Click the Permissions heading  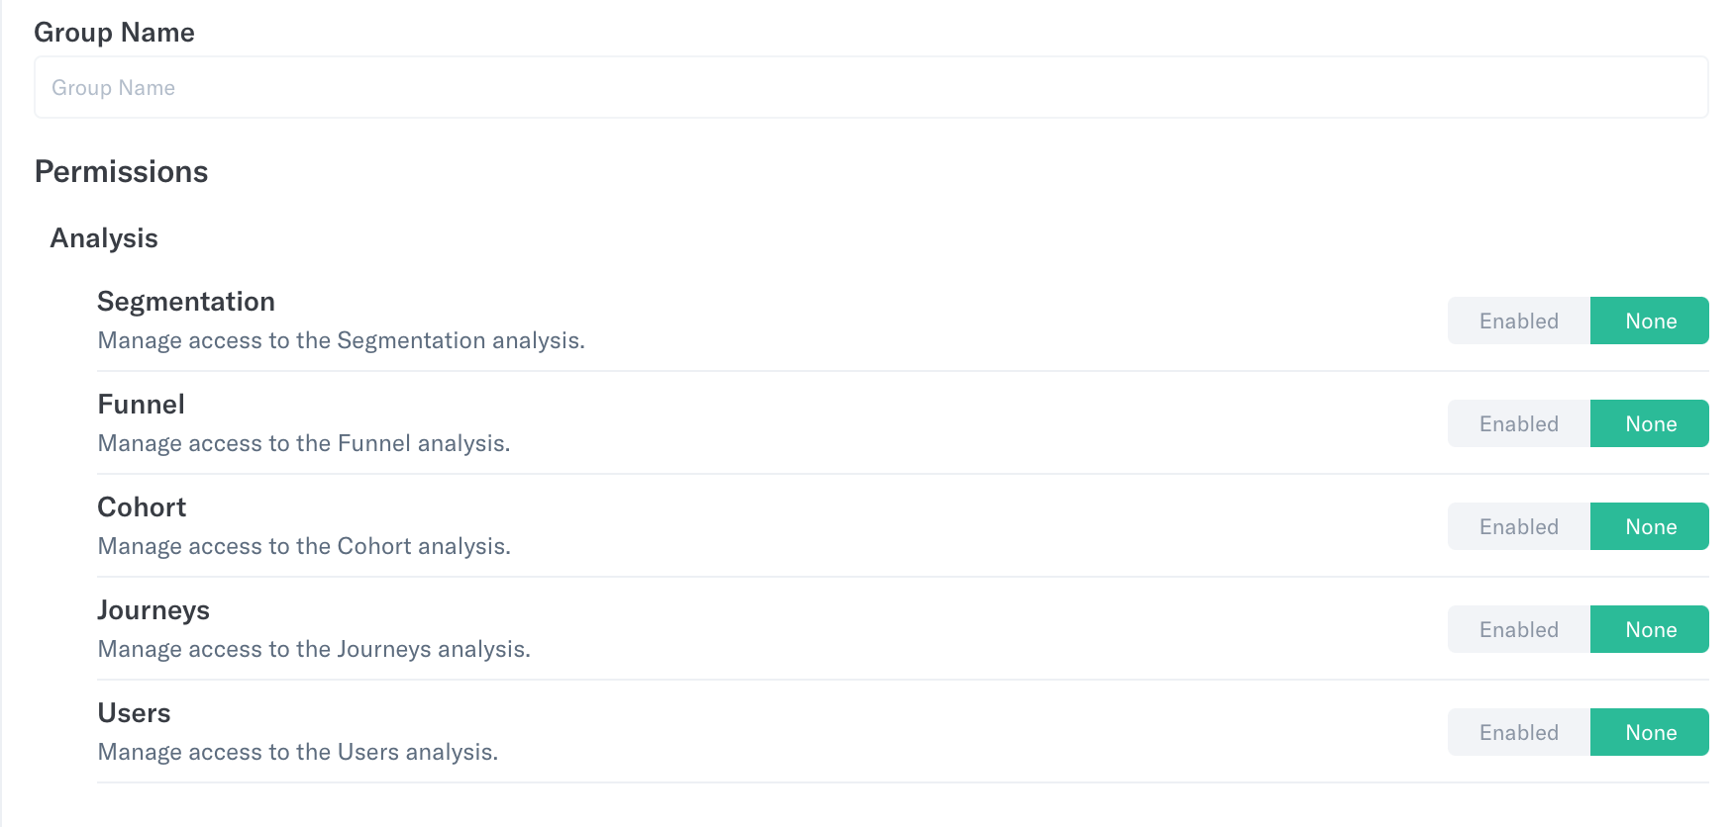(x=121, y=171)
